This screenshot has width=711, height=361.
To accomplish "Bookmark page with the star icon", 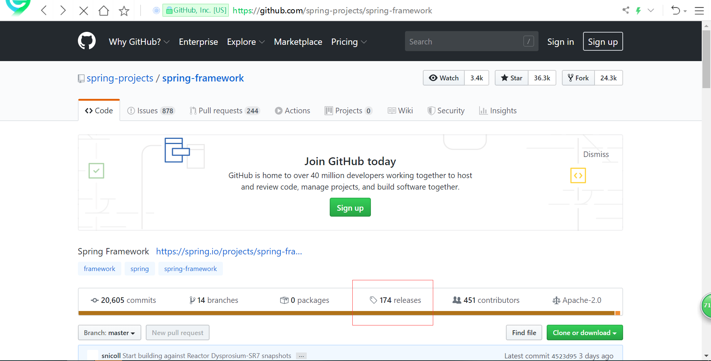I will [x=124, y=11].
